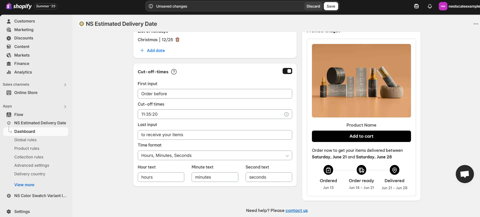Click the contact us link
The width and height of the screenshot is (480, 217).
pos(296,211)
